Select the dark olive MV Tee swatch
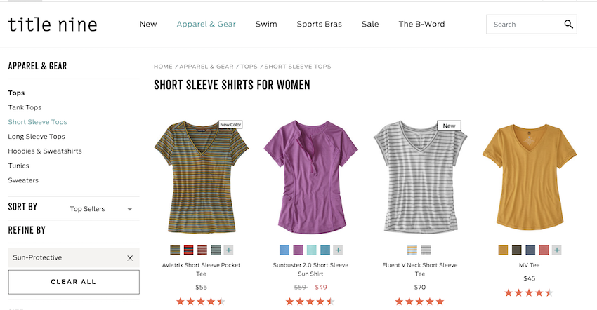597x310 pixels. (x=517, y=250)
